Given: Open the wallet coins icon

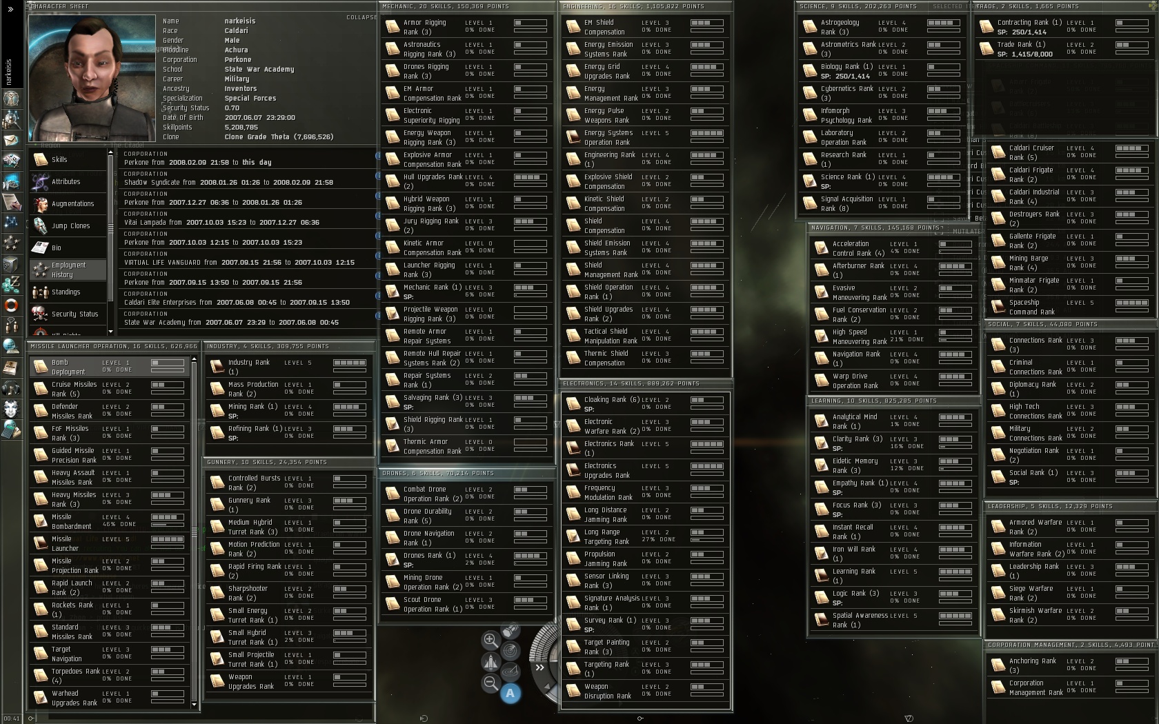Looking at the screenshot, I should click(11, 284).
